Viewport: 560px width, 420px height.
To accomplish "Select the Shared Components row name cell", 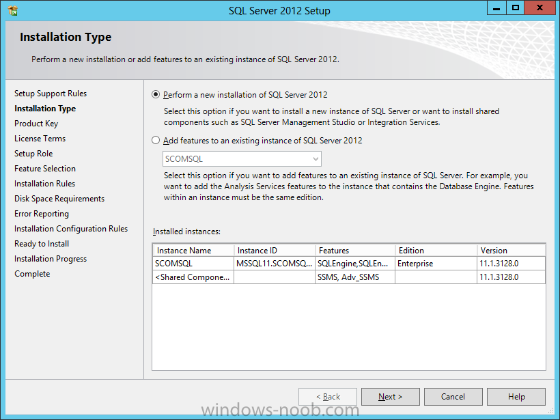I will click(193, 277).
